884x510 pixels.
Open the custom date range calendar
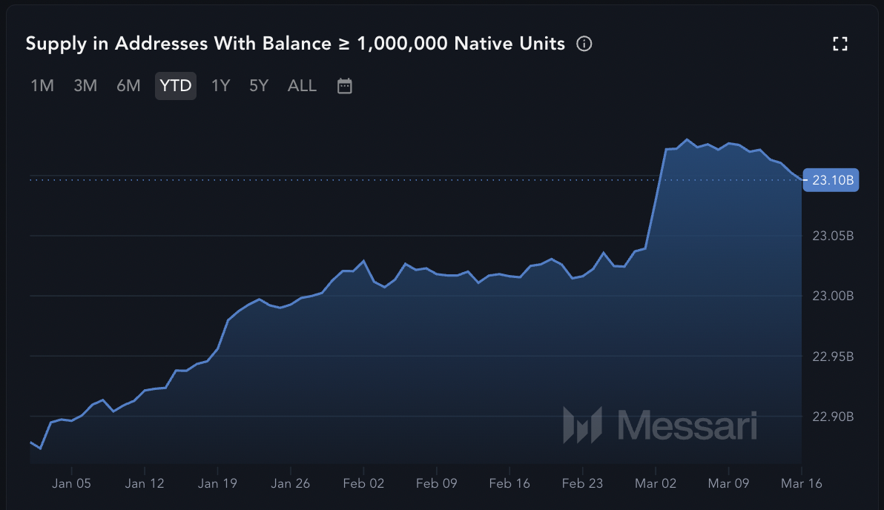(x=344, y=86)
